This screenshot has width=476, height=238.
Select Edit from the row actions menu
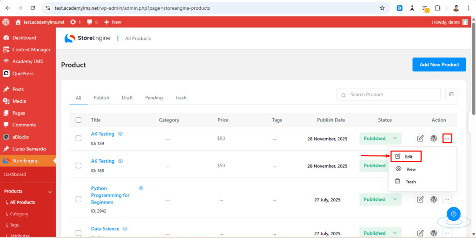coord(406,157)
